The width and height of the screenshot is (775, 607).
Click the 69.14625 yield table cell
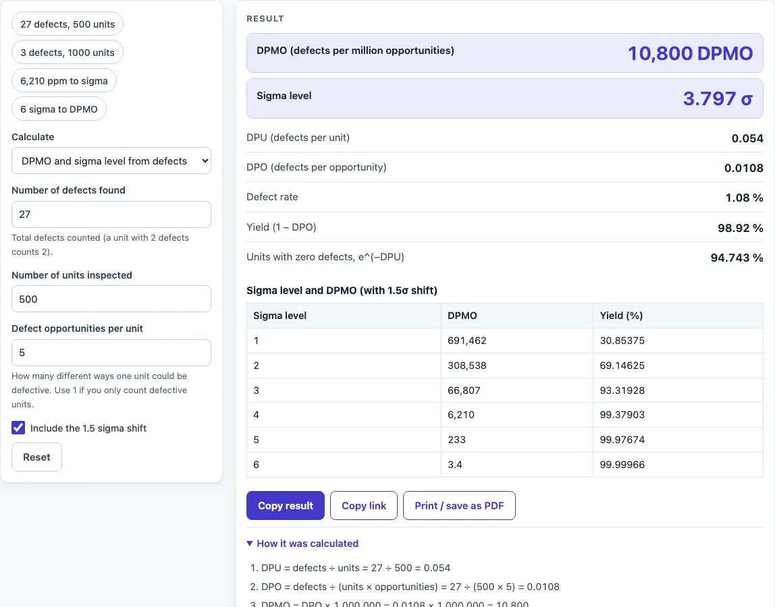pyautogui.click(x=678, y=366)
